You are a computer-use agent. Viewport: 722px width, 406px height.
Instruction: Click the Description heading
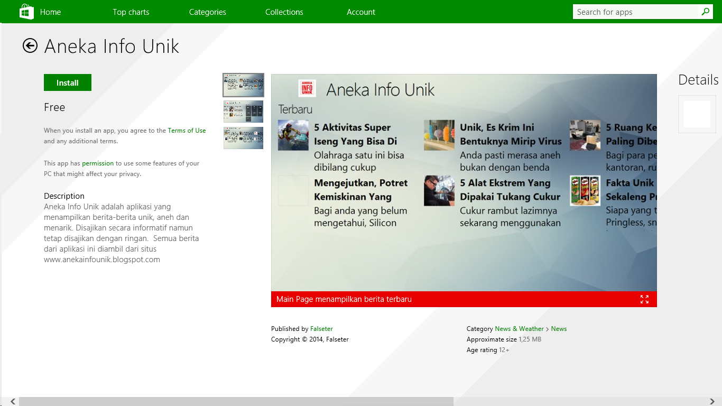64,196
